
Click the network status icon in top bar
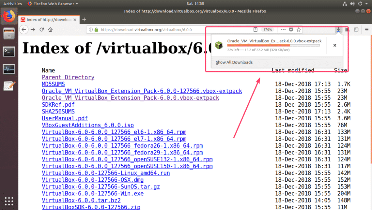pos(345,4)
